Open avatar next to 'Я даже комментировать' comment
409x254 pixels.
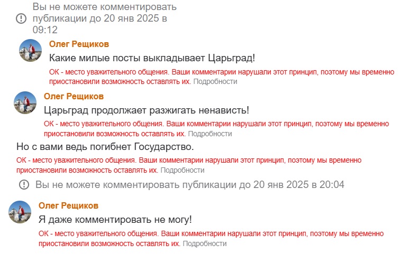[x=20, y=212]
